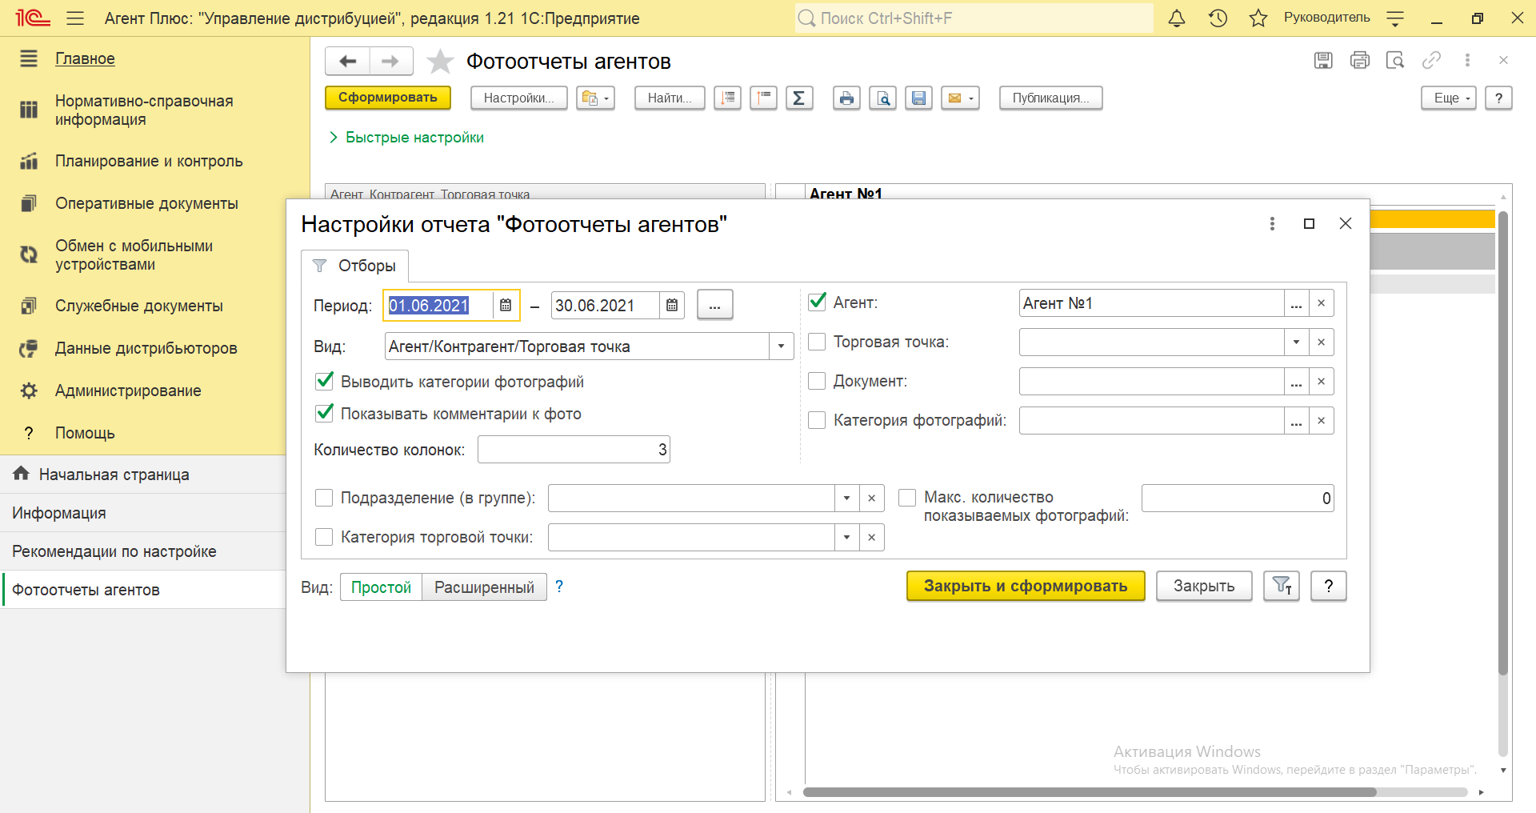
Task: Click the save icon at top right
Action: coord(1323,60)
